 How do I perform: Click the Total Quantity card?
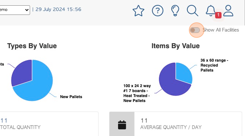[x=49, y=124]
